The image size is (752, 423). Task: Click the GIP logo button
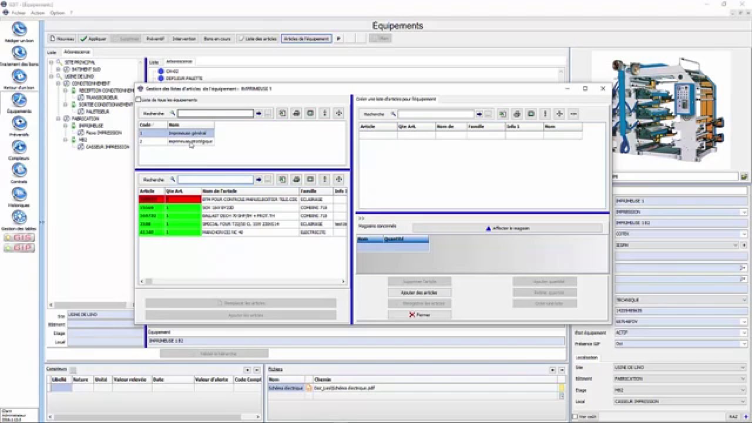19,248
